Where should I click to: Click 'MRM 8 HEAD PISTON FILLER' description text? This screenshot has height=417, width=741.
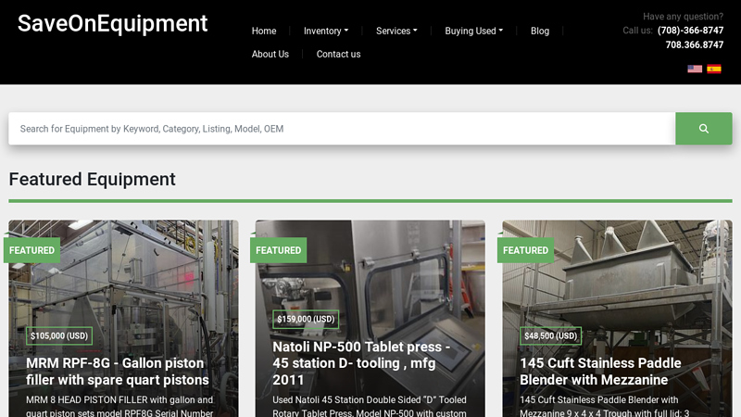[x=119, y=406]
